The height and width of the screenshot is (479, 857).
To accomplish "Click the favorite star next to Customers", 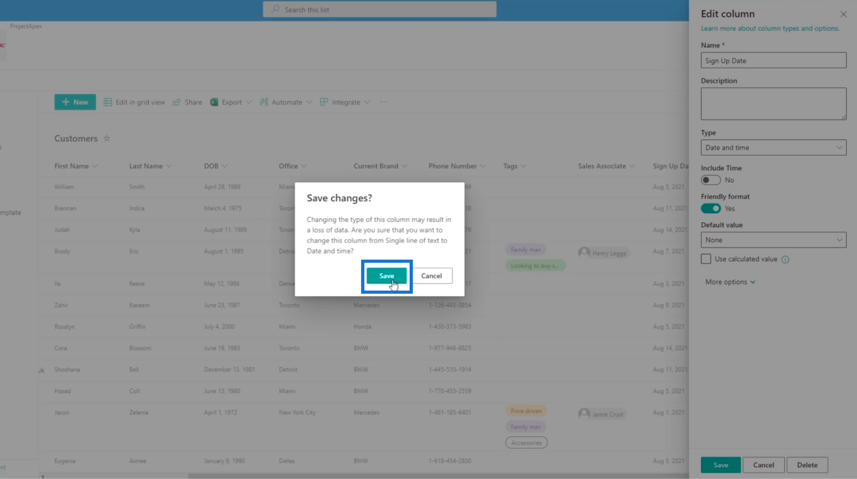I will (x=107, y=138).
